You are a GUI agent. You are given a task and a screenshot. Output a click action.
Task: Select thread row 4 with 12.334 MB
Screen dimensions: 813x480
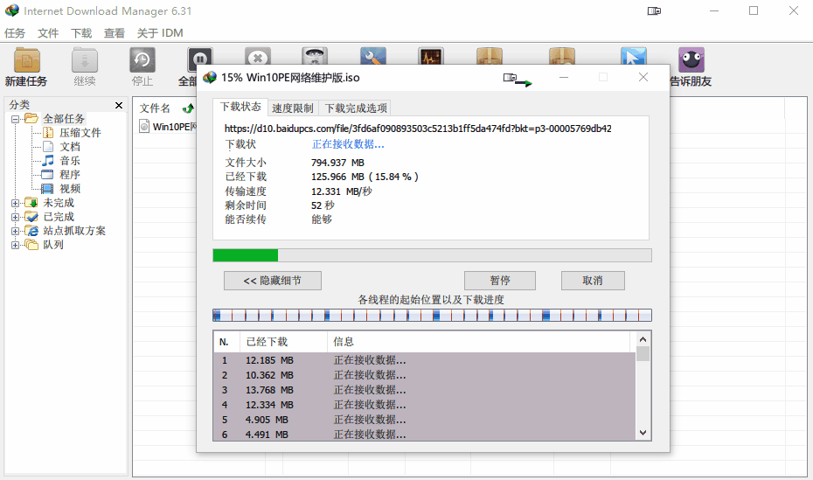pos(425,405)
